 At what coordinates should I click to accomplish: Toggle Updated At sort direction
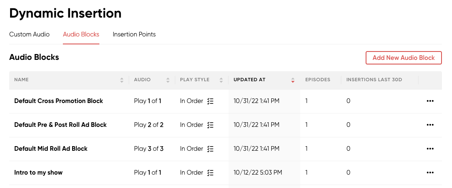point(293,80)
